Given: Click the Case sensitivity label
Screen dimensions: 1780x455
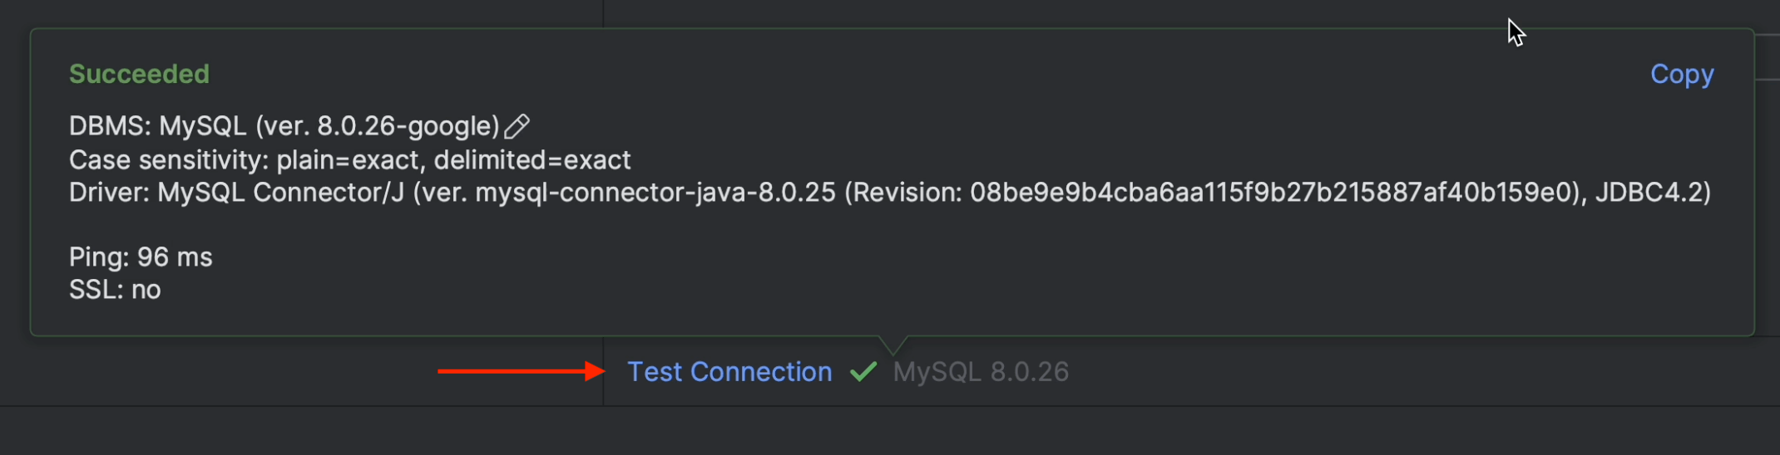Looking at the screenshot, I should coord(168,159).
